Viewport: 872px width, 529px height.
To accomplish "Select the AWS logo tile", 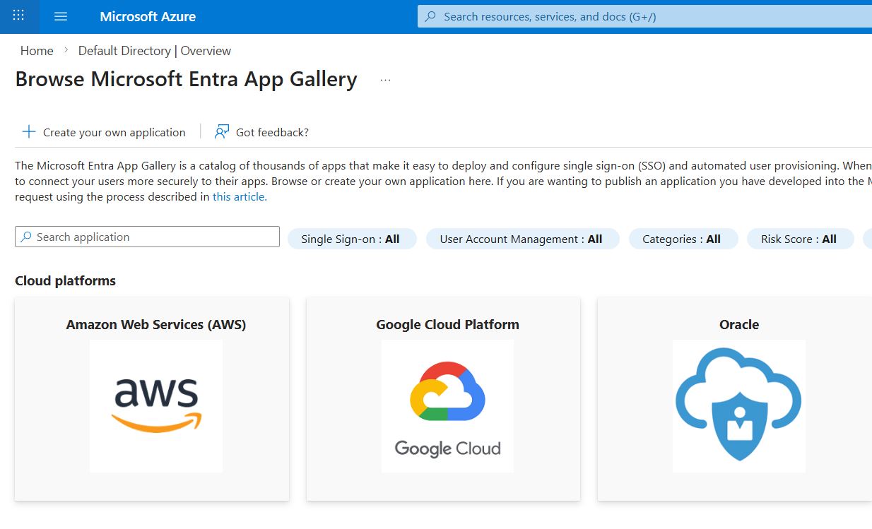I will (x=156, y=406).
